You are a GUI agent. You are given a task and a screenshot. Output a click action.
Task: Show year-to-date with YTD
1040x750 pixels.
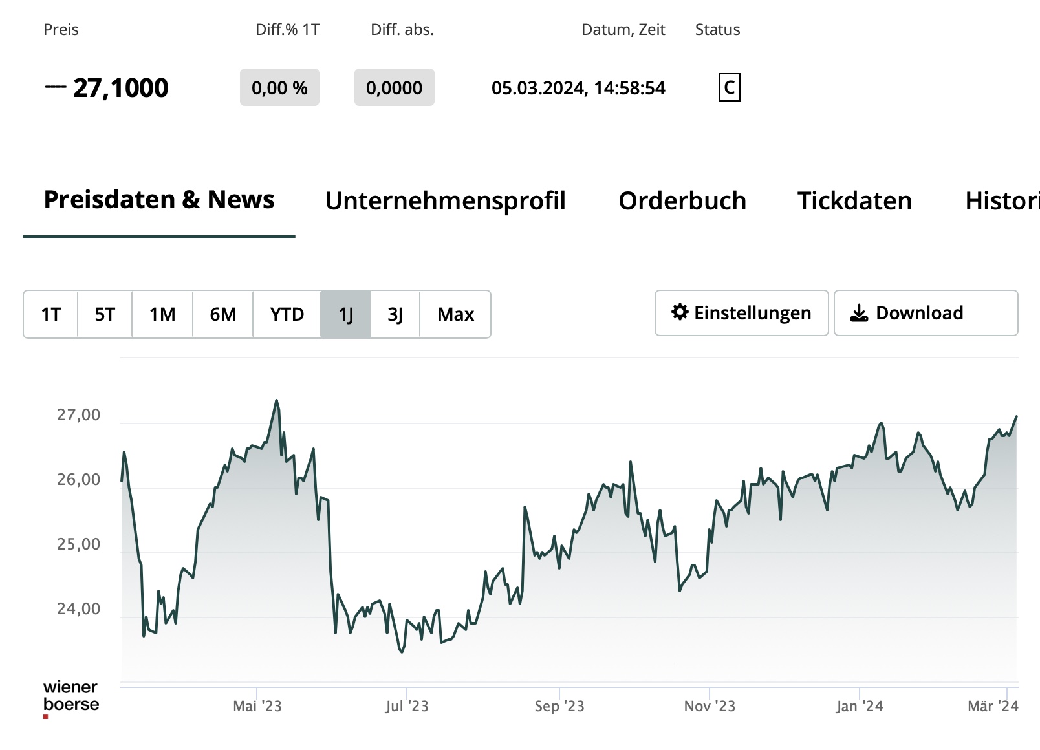coord(287,314)
